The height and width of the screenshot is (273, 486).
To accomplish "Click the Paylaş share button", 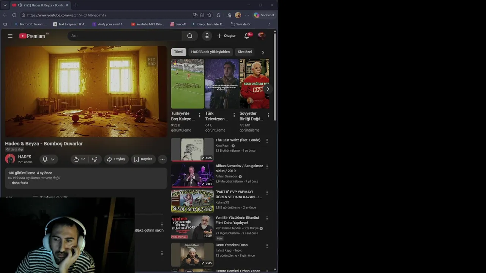I will [x=116, y=159].
